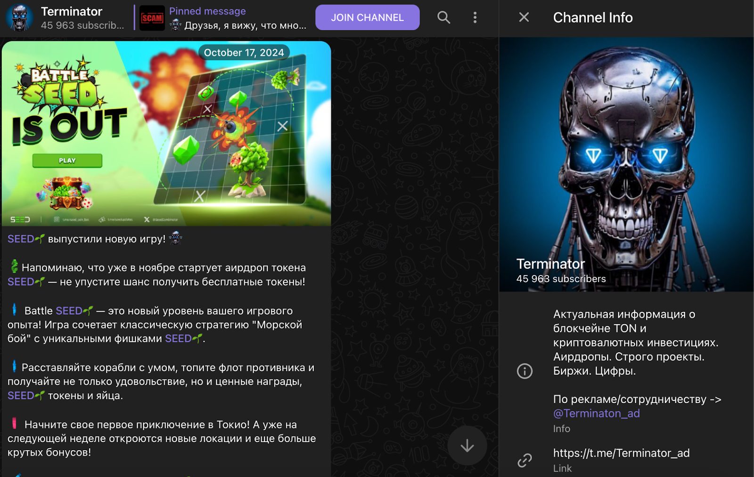Image resolution: width=754 pixels, height=477 pixels.
Task: Click the 'Terminator' name over the photo
Action: tap(550, 264)
